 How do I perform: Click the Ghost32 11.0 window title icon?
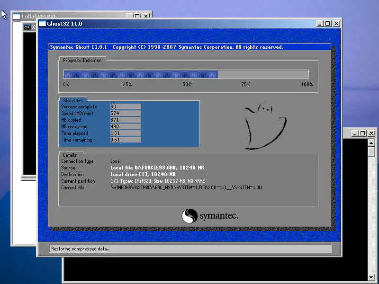pos(42,23)
